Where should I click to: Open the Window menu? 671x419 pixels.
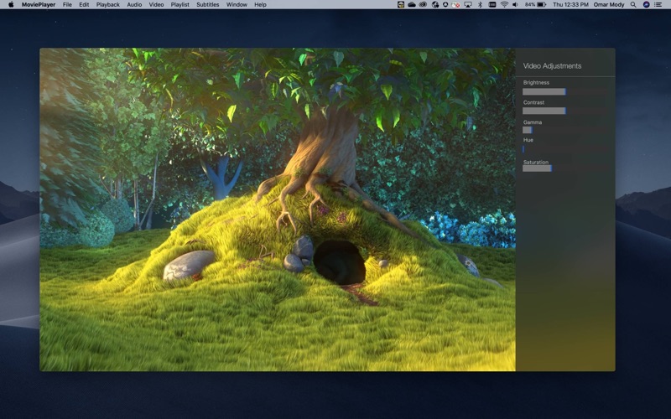(237, 5)
